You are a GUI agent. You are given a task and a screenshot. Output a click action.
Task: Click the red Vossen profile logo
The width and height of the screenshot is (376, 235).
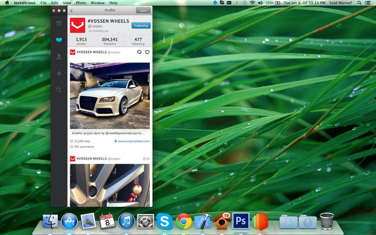[78, 25]
